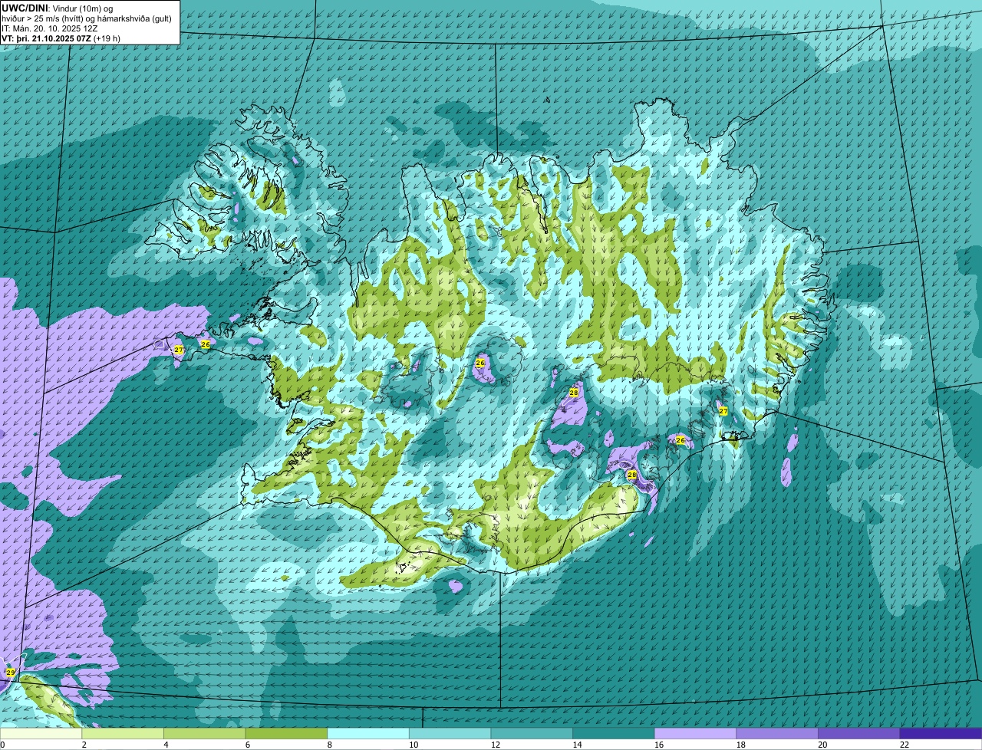
Task: Click the legend scale label "22"
Action: click(x=905, y=745)
